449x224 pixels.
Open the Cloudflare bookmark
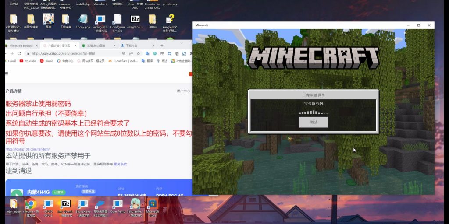(123, 61)
